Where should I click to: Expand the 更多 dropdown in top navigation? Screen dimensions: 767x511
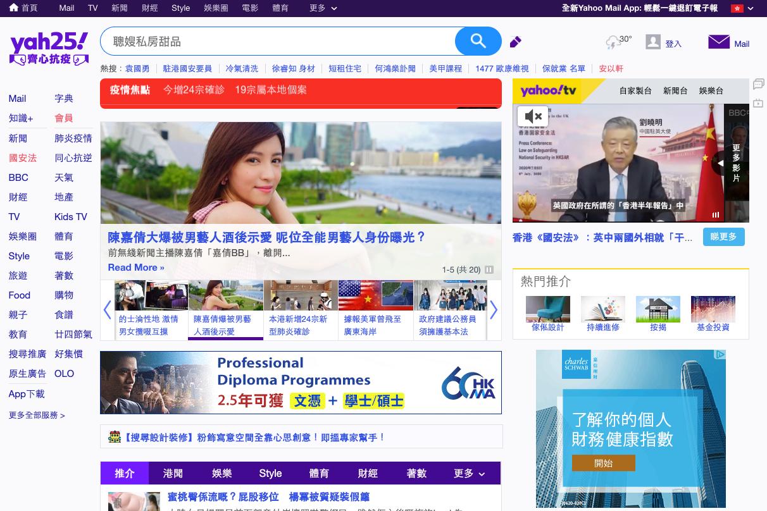coord(323,8)
